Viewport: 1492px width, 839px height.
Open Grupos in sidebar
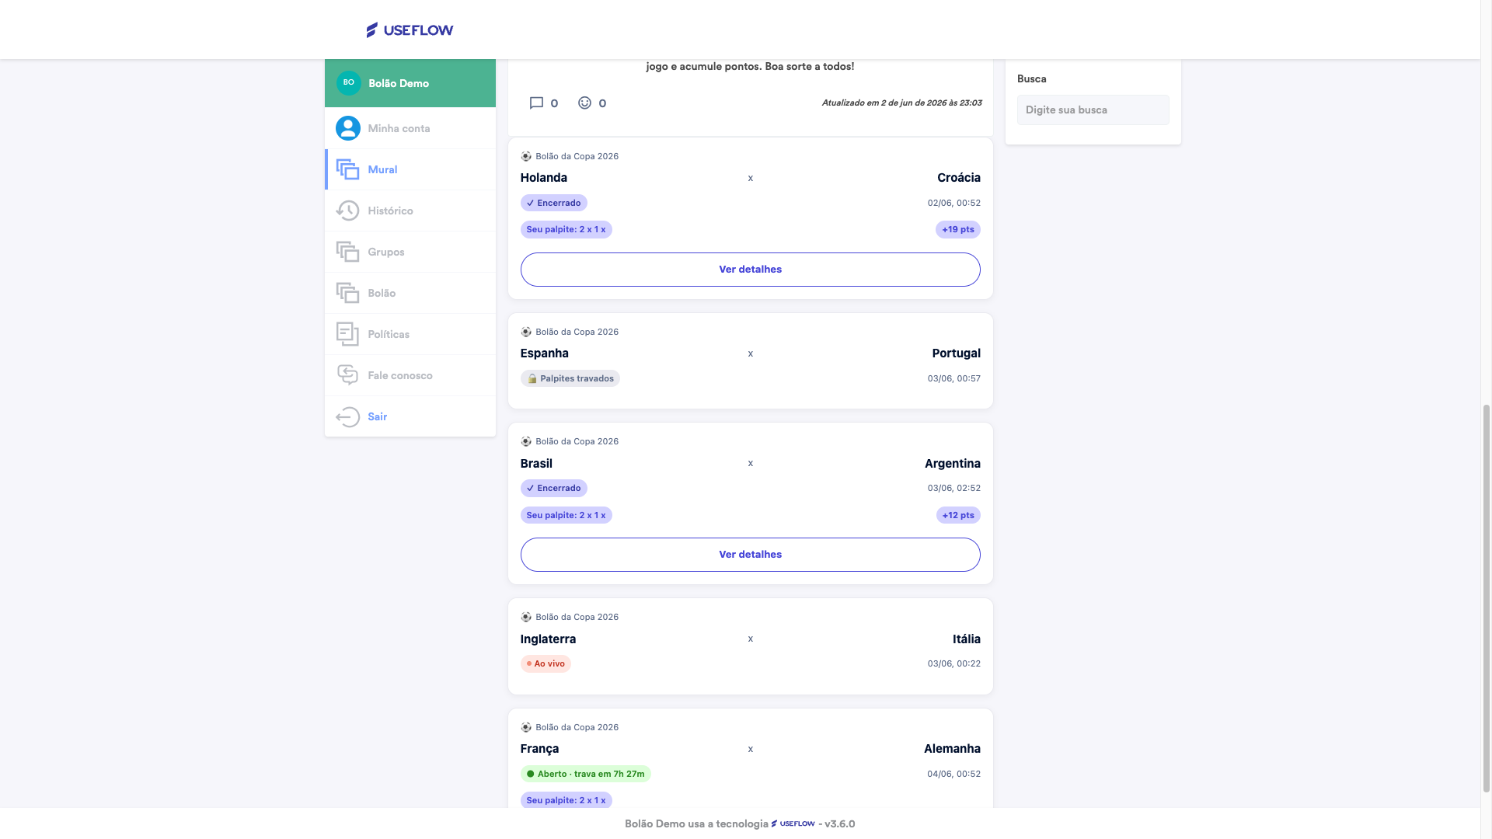[x=410, y=252]
